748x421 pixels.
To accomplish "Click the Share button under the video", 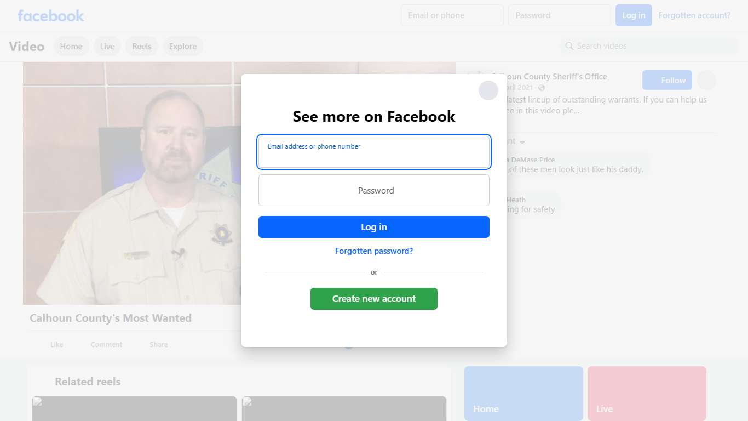I will tap(158, 345).
